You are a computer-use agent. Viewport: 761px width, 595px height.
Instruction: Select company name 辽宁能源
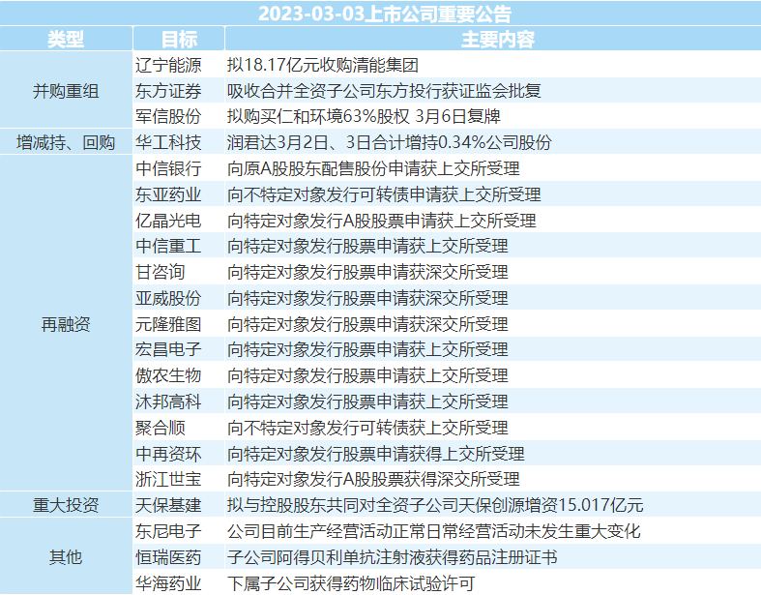pyautogui.click(x=168, y=65)
